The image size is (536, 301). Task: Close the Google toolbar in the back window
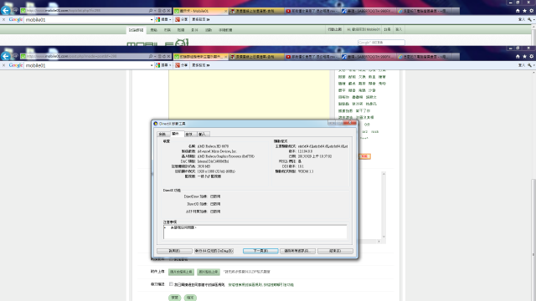point(3,19)
